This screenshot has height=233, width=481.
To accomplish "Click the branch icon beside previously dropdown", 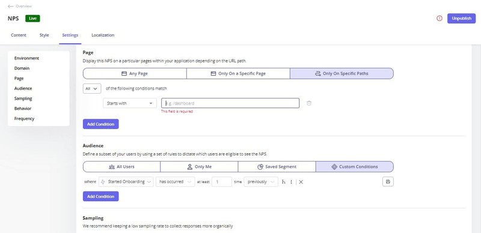I will 283,182.
